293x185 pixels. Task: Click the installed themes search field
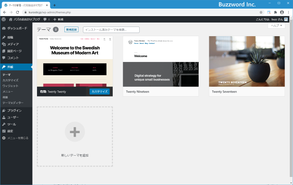tap(111, 30)
